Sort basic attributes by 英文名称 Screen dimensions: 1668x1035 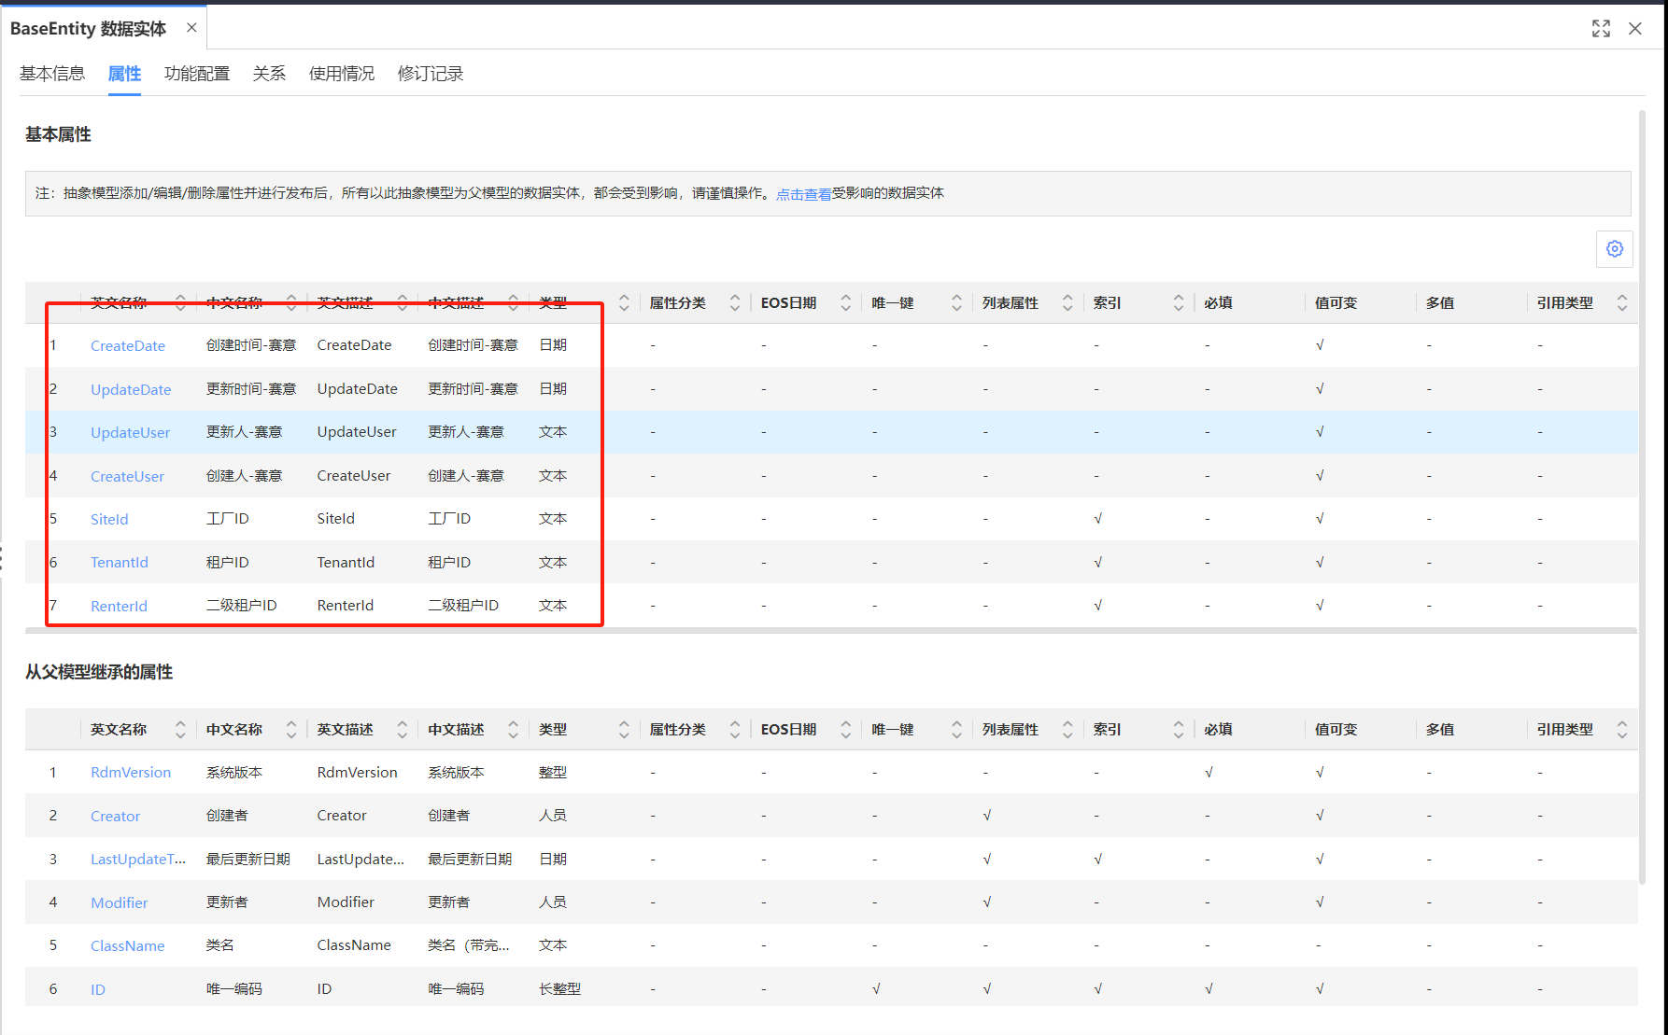click(x=180, y=303)
